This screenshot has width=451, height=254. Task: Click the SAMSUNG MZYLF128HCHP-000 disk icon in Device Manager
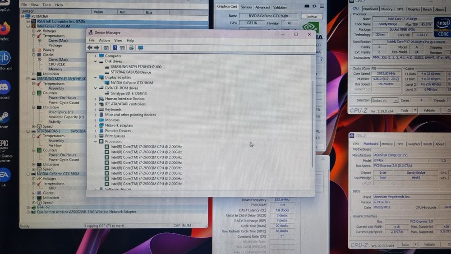tap(107, 67)
